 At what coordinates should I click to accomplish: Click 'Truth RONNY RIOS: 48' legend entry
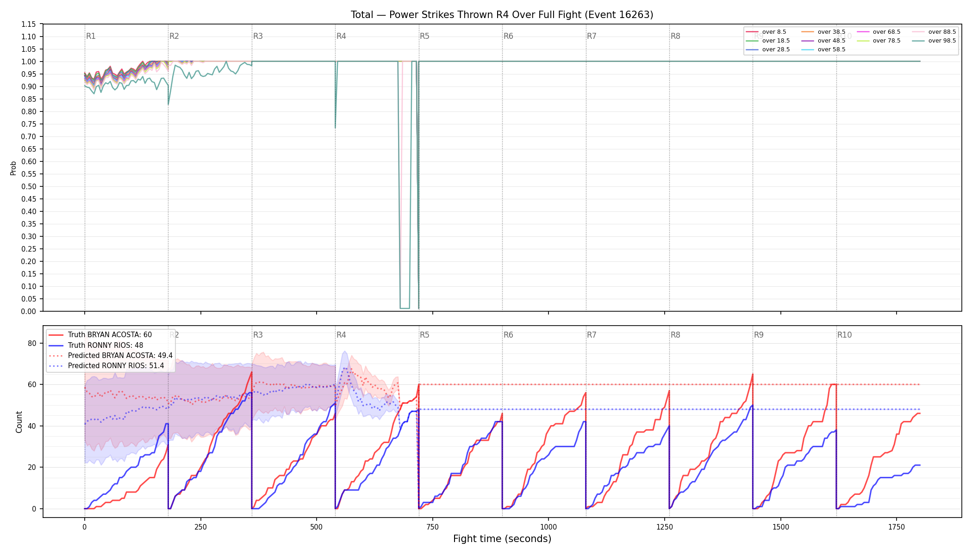pyautogui.click(x=96, y=345)
